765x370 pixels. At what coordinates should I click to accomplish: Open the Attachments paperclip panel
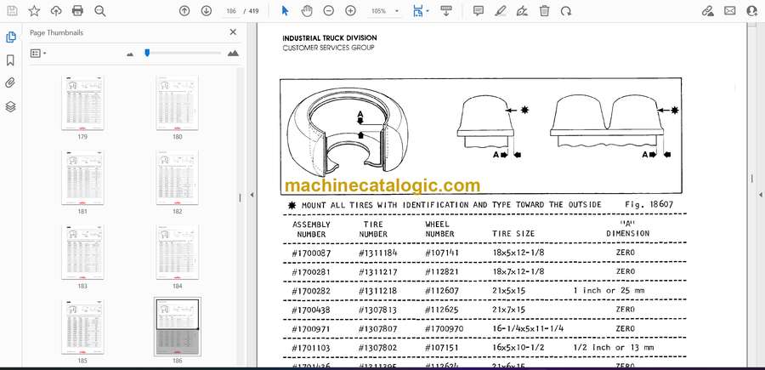tap(11, 83)
